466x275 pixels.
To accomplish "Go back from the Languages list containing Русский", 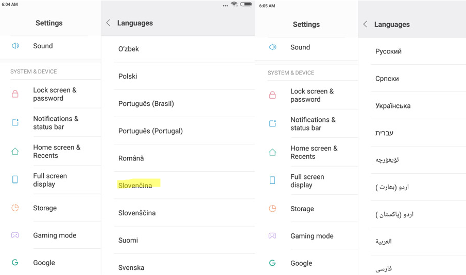I will click(365, 24).
